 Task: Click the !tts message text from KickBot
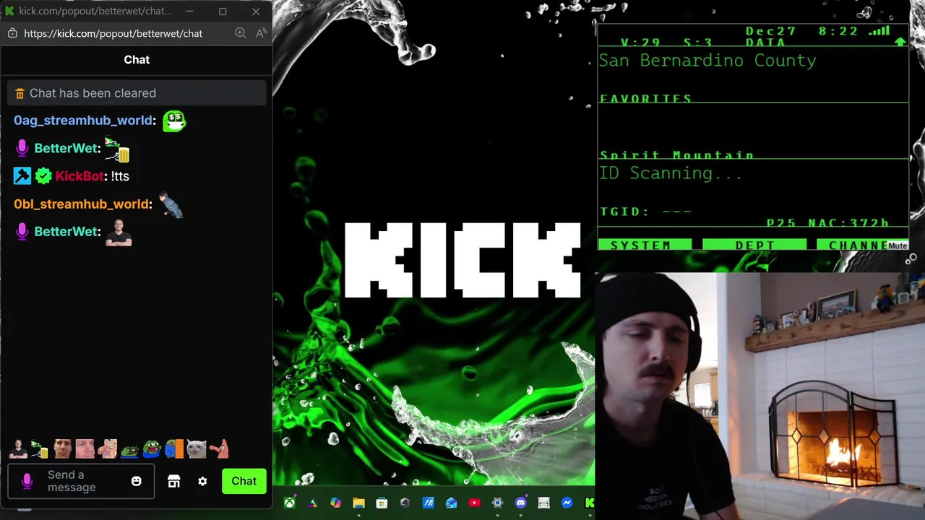pyautogui.click(x=120, y=176)
